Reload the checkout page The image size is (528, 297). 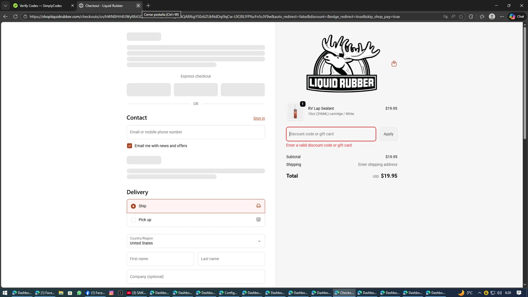click(15, 17)
